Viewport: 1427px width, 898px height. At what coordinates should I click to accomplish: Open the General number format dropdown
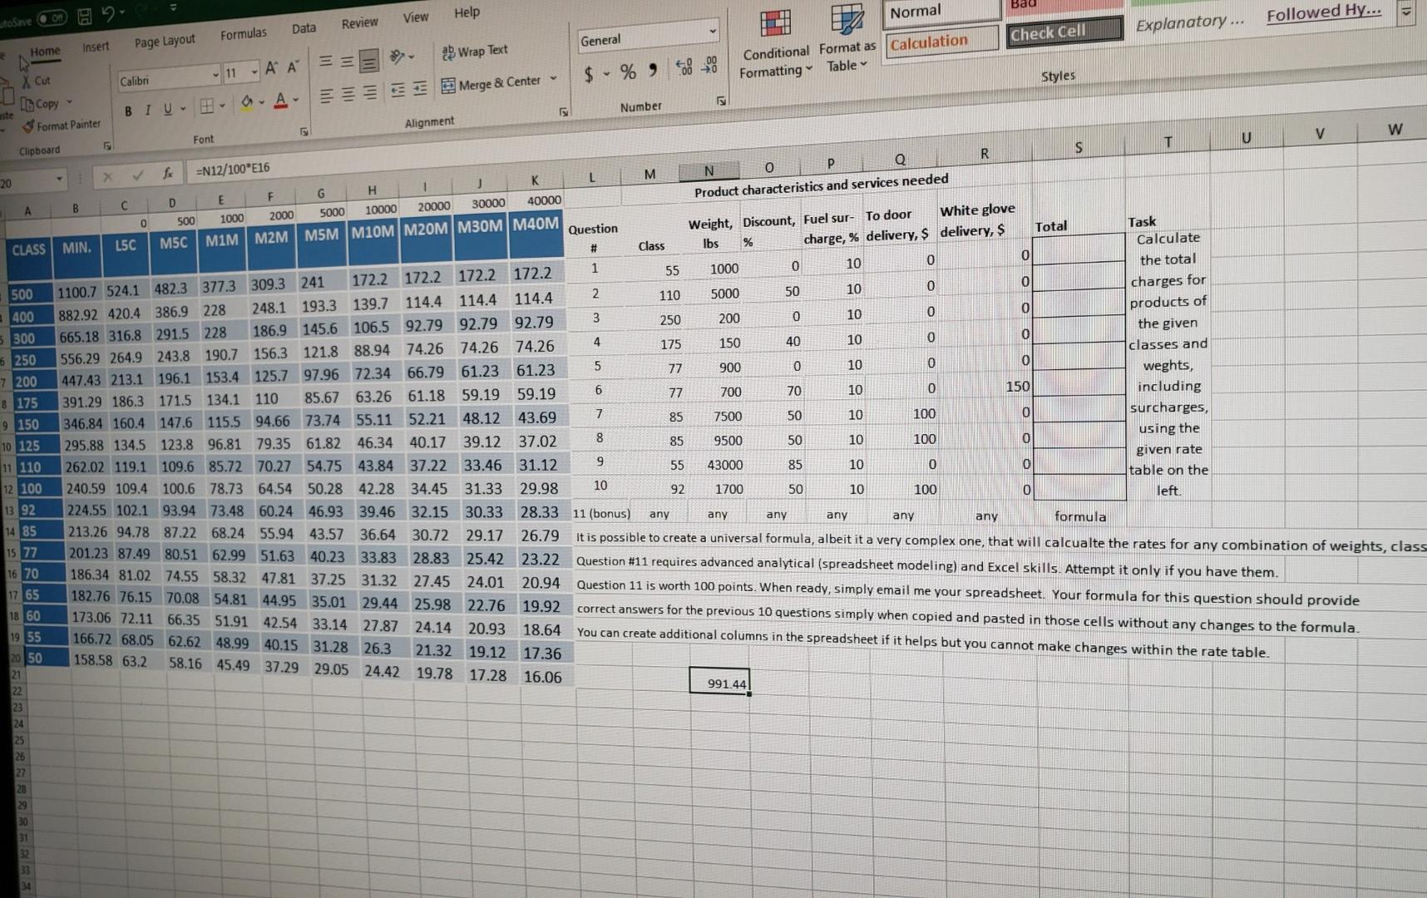coord(713,31)
